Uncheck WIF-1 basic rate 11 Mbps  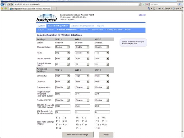click(x=57, y=128)
